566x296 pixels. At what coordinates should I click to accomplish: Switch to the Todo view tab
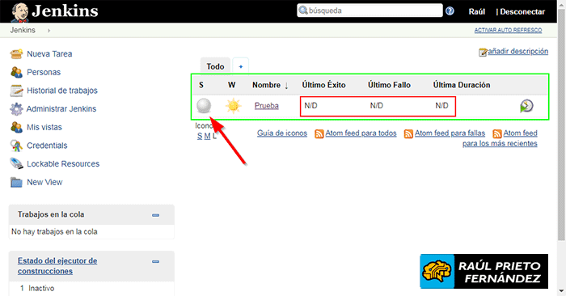[x=215, y=66]
